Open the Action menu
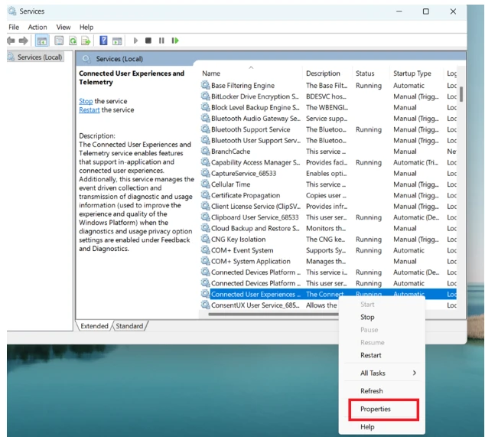Screen dimensions: 485x437 tap(37, 28)
